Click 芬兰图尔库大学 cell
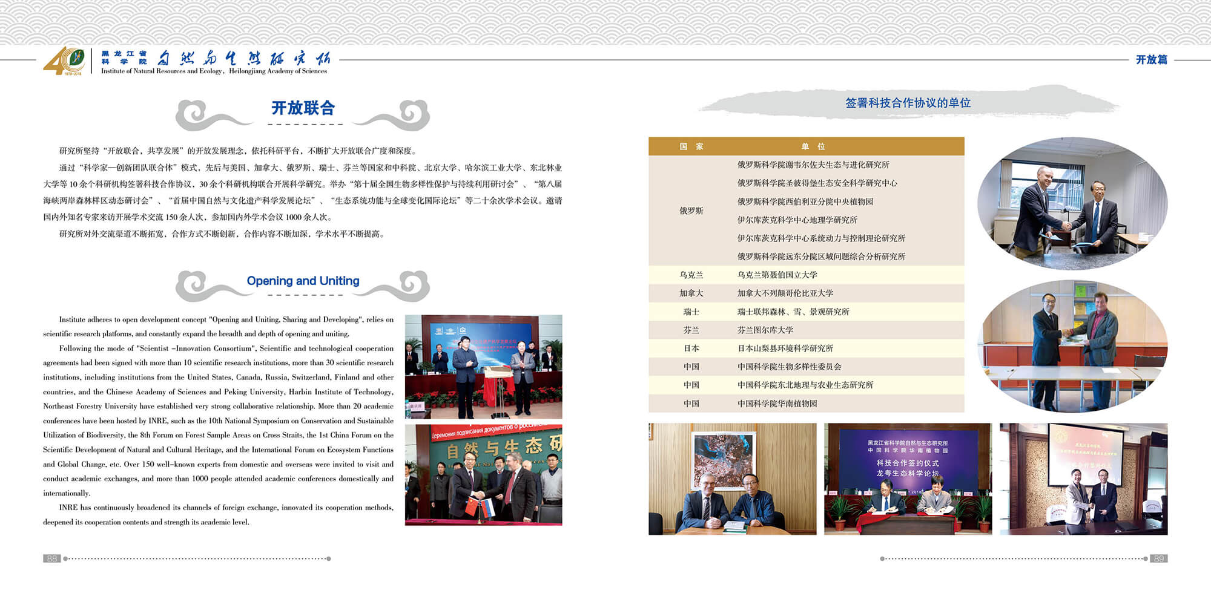The image size is (1211, 605). tap(765, 330)
